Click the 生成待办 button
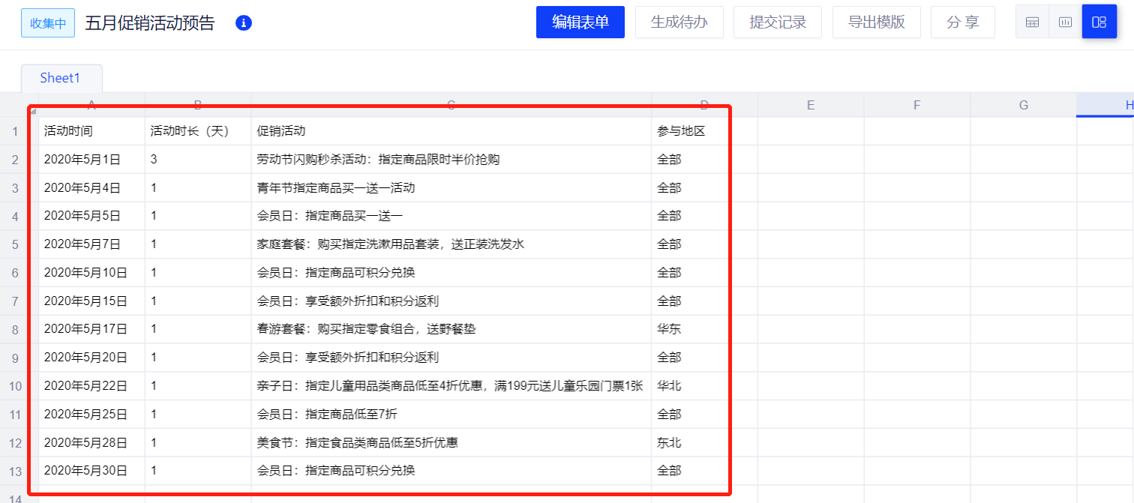This screenshot has width=1134, height=503. pyautogui.click(x=679, y=22)
